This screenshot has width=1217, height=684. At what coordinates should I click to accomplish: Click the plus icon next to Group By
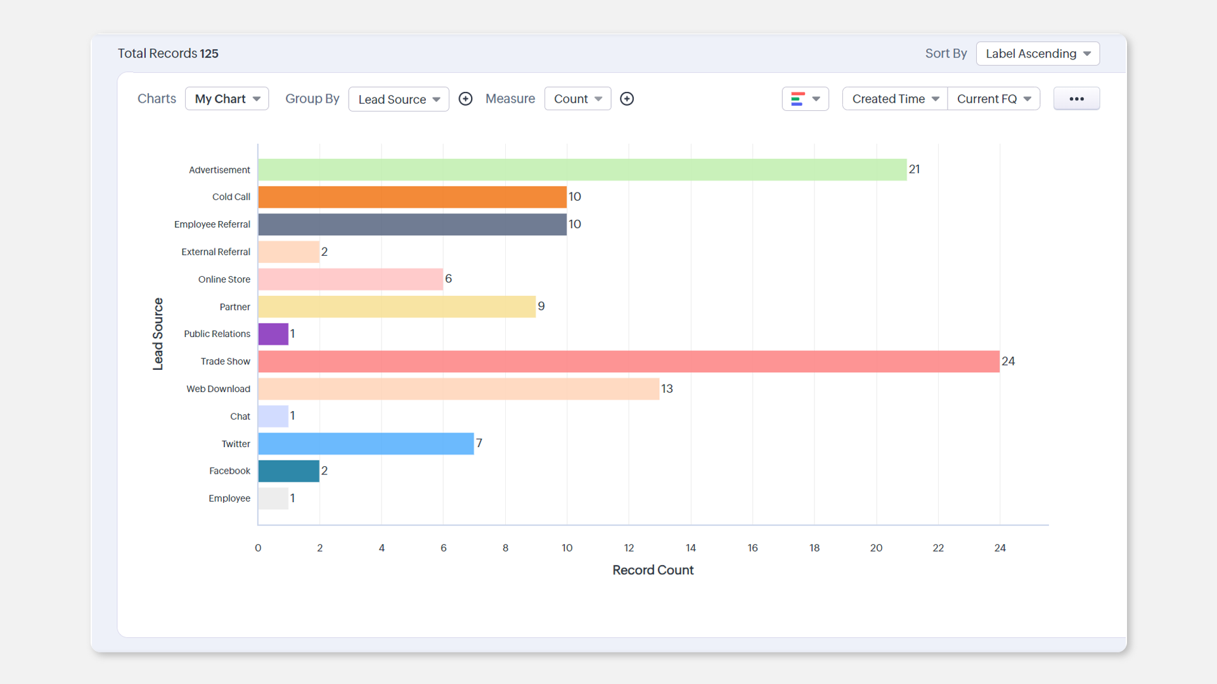click(465, 99)
